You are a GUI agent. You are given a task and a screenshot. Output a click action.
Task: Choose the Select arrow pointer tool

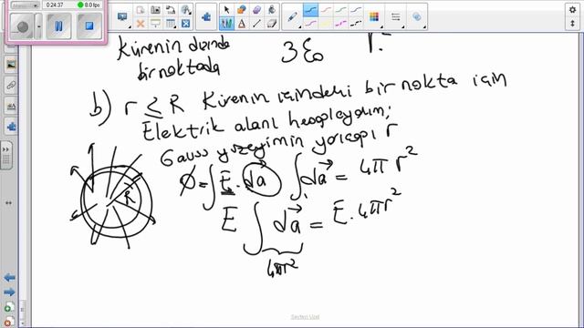pos(226,10)
